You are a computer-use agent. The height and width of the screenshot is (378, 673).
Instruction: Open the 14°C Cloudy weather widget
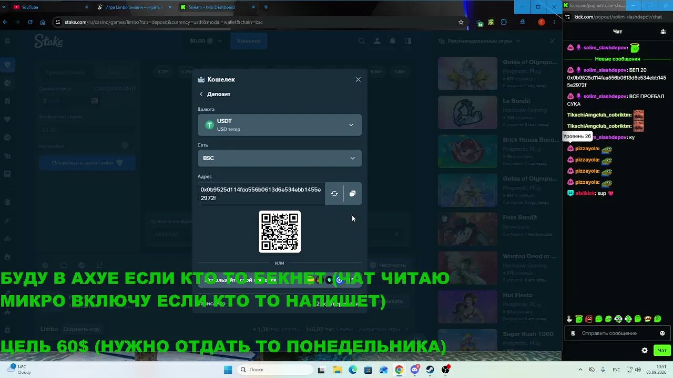(x=19, y=369)
